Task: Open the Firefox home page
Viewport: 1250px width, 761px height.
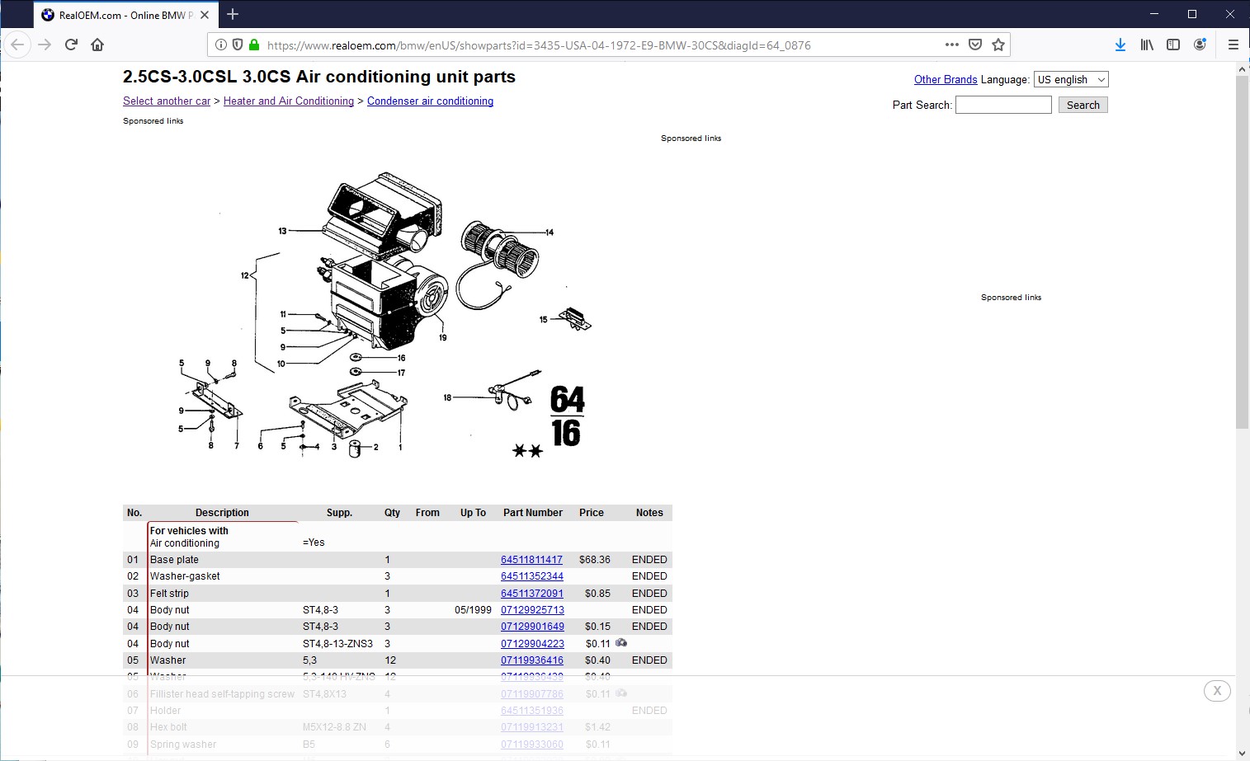Action: pos(97,45)
